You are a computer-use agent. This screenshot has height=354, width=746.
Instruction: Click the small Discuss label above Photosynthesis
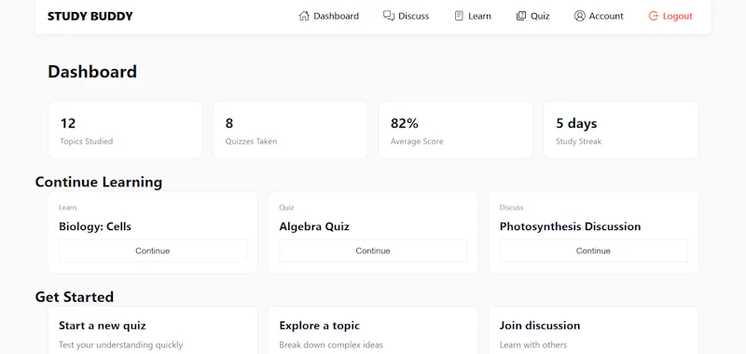[x=511, y=208]
